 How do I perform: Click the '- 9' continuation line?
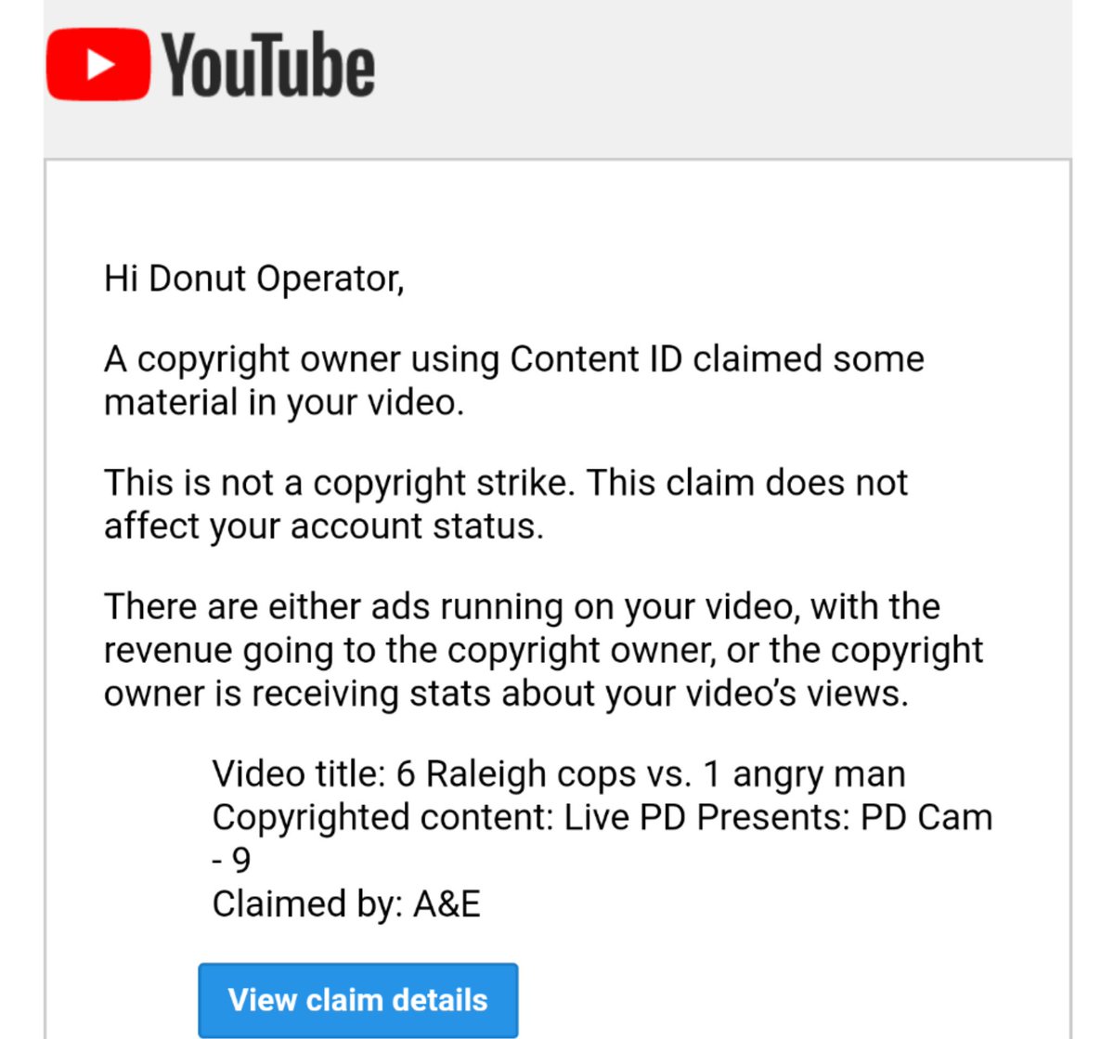pyautogui.click(x=231, y=860)
